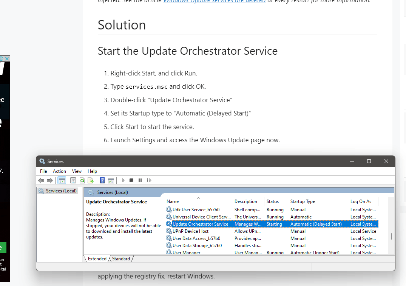Click the gear icon for UPnP Device Host

click(x=169, y=231)
